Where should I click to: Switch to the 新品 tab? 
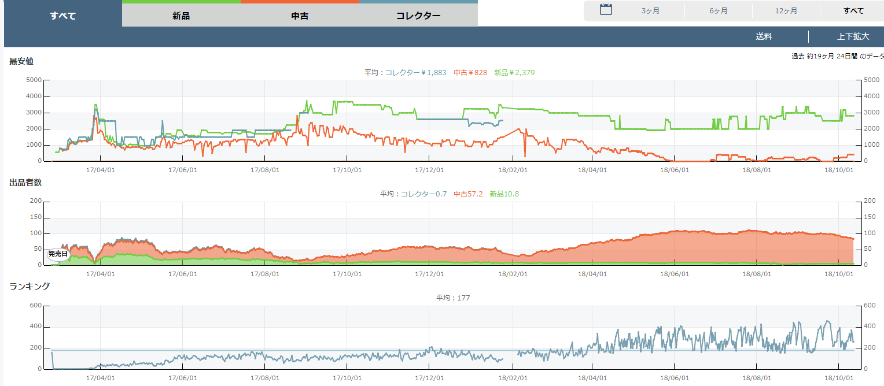181,16
